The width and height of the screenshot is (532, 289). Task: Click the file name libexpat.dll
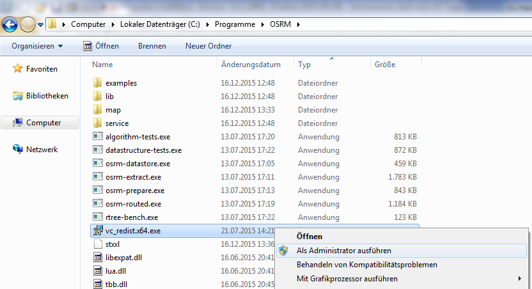124,258
